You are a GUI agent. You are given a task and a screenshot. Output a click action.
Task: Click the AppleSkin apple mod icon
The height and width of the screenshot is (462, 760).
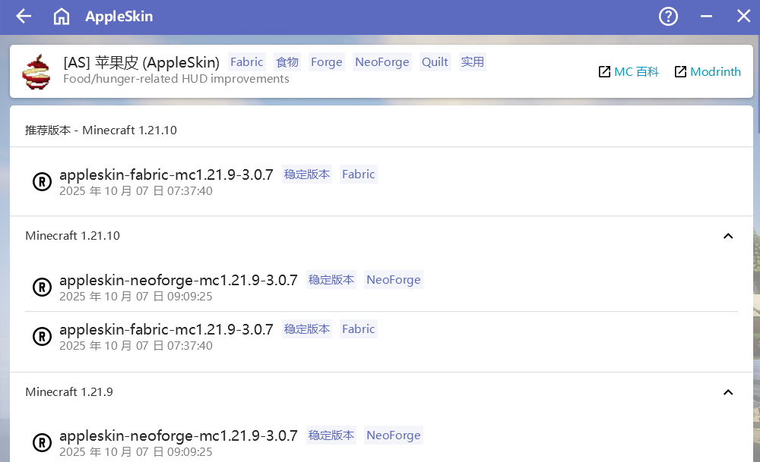(36, 71)
